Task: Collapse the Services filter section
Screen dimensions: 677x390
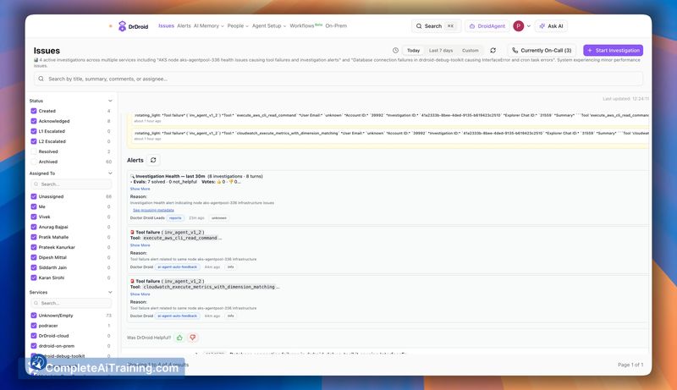Action: click(x=110, y=293)
